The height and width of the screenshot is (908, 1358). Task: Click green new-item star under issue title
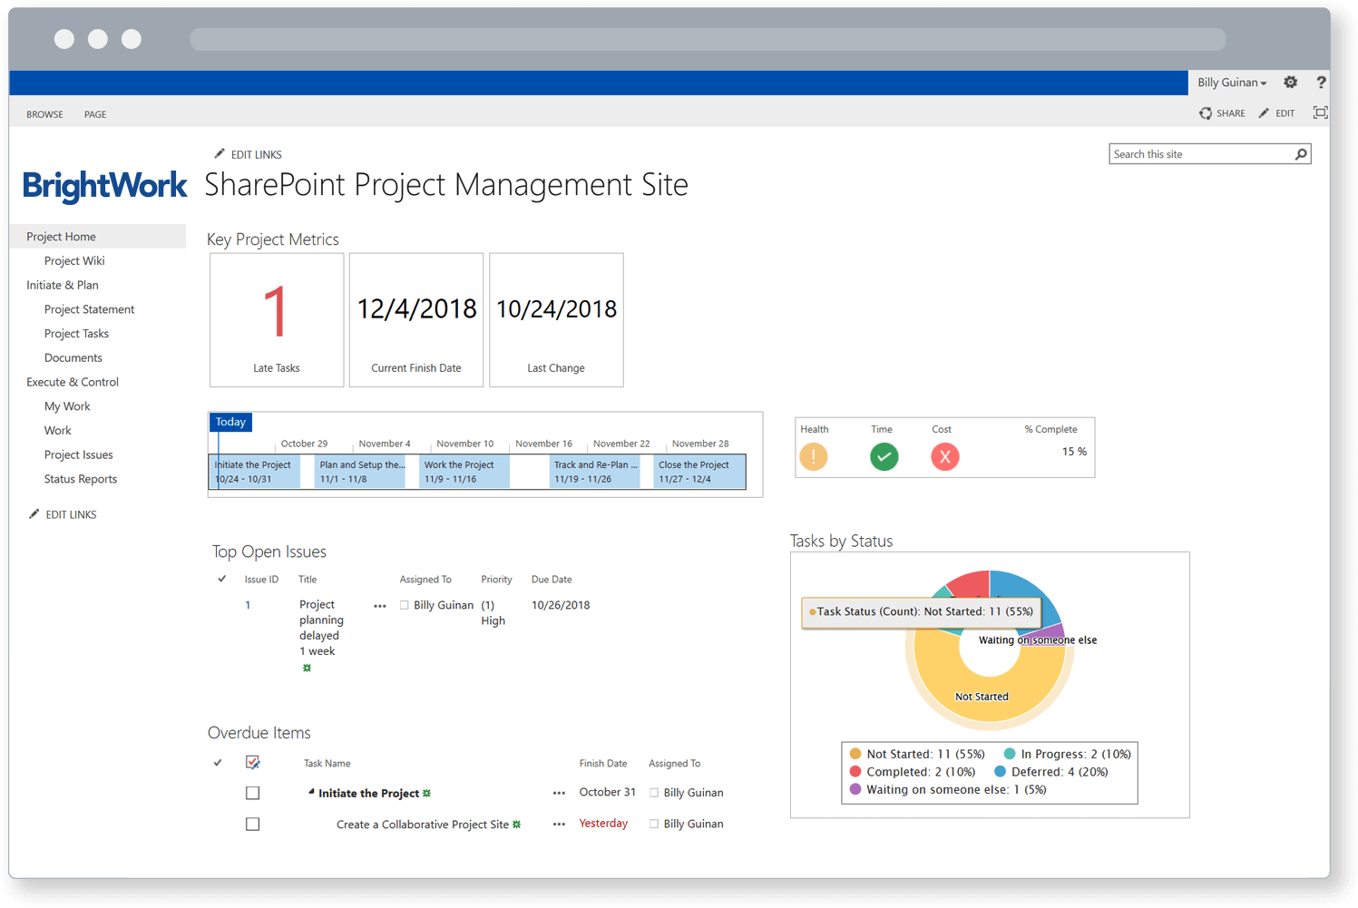(x=307, y=668)
